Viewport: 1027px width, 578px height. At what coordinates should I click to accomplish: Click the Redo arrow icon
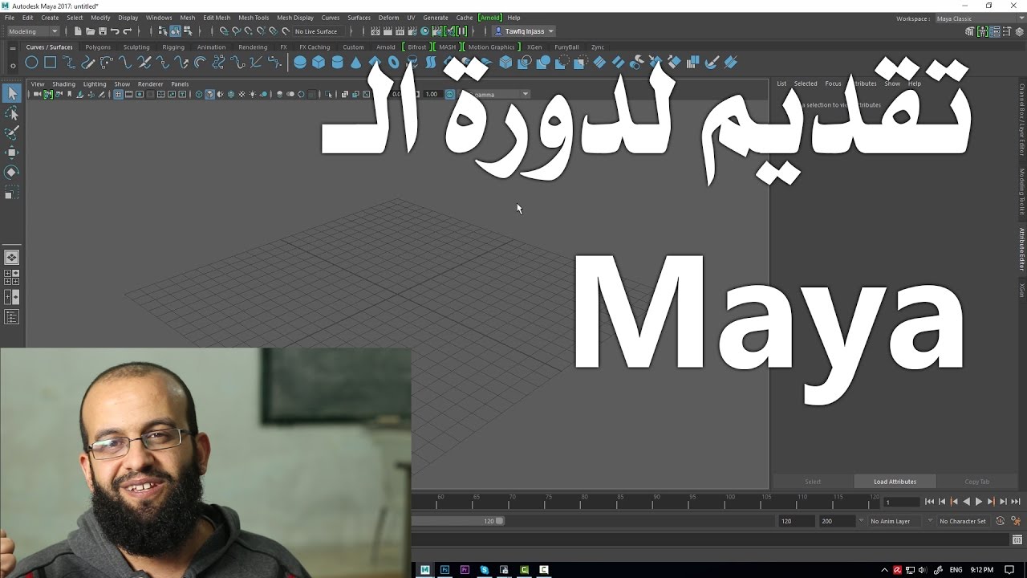point(127,31)
